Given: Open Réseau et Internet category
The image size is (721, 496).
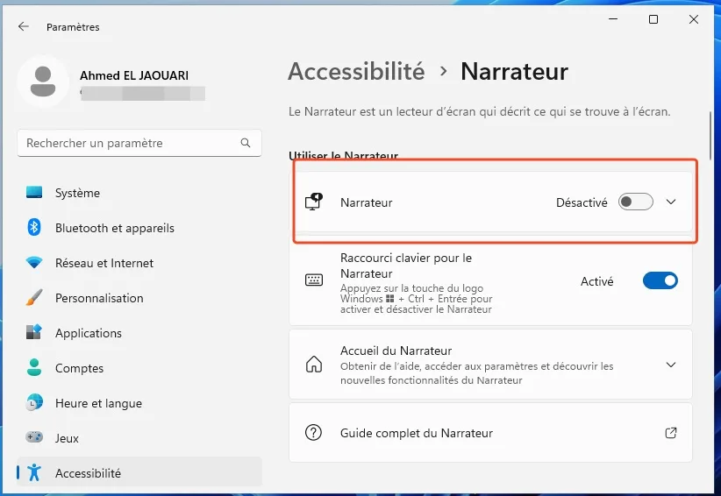Looking at the screenshot, I should (x=139, y=263).
